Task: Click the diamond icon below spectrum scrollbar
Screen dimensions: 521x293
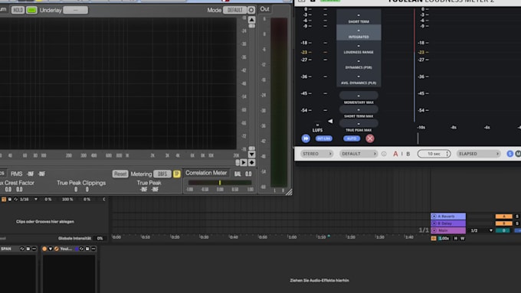Action: (x=251, y=163)
